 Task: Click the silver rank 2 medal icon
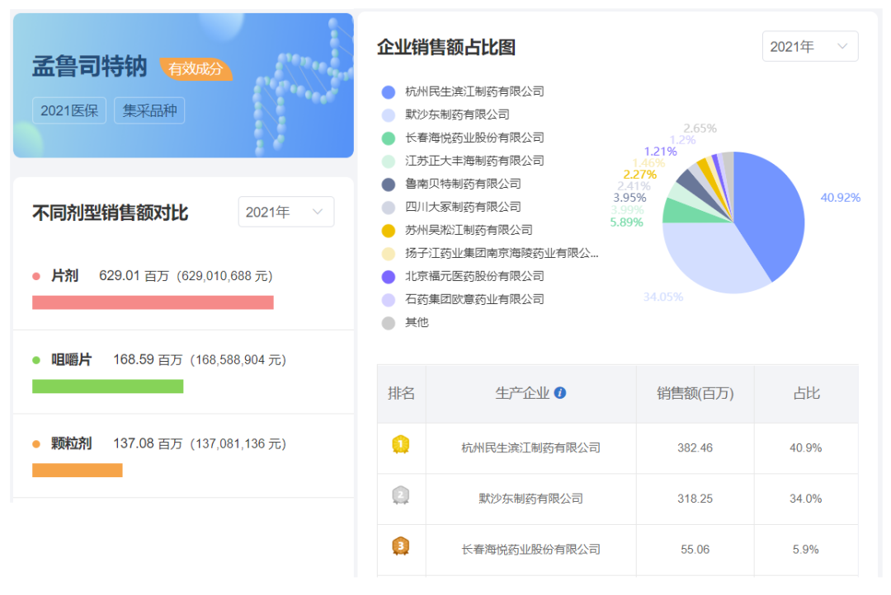(x=401, y=495)
